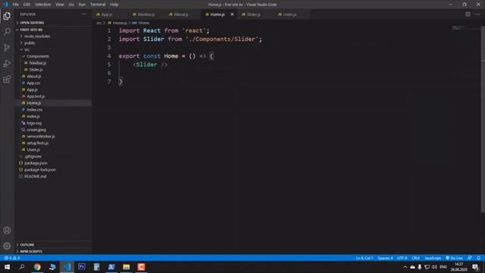Open Run and Debug view
Viewport: 485px width, 273px height.
click(7, 63)
